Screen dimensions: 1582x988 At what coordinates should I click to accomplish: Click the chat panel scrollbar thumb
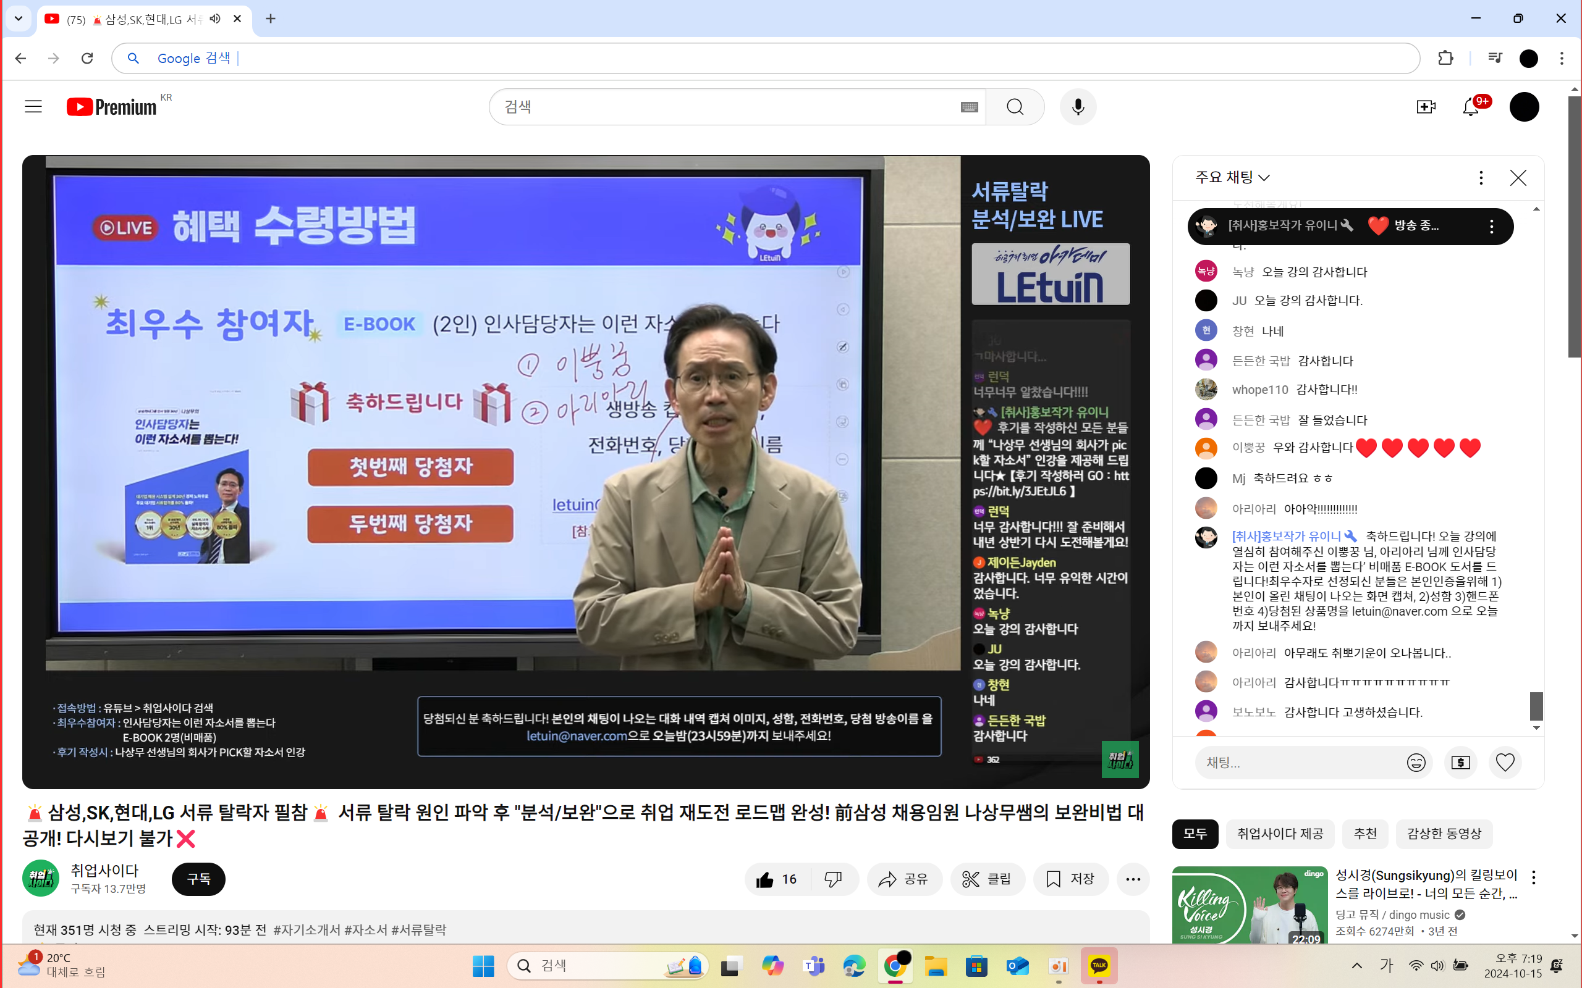pos(1536,706)
